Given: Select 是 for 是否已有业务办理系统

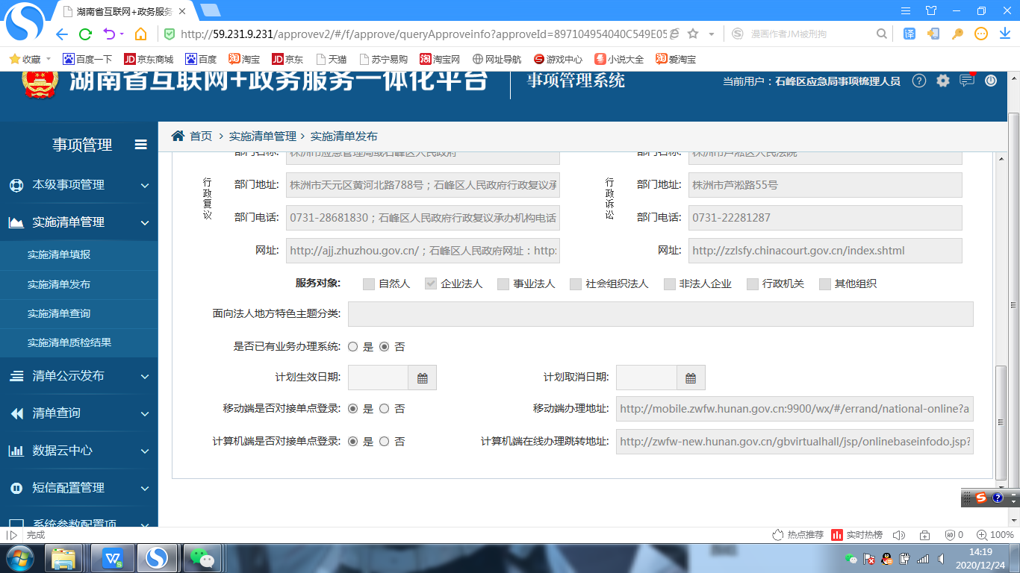Looking at the screenshot, I should (353, 347).
